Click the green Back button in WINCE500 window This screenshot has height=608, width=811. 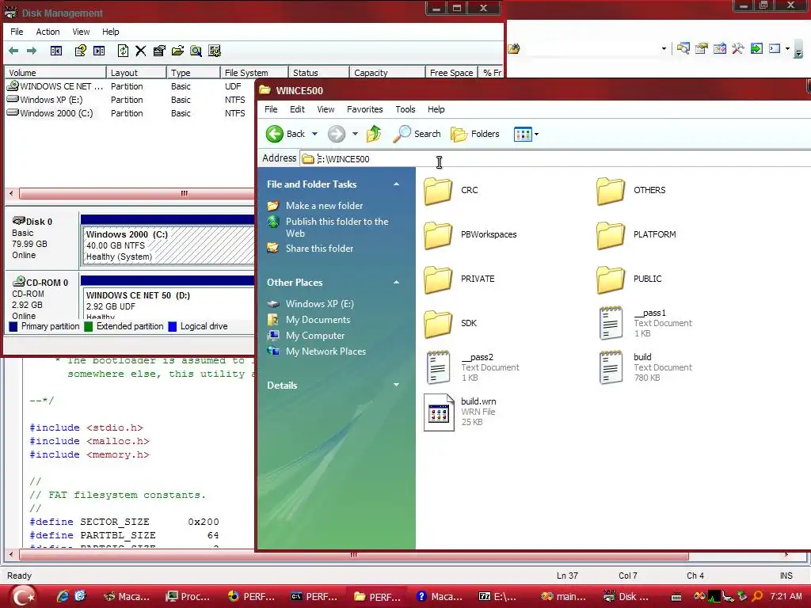(x=285, y=134)
